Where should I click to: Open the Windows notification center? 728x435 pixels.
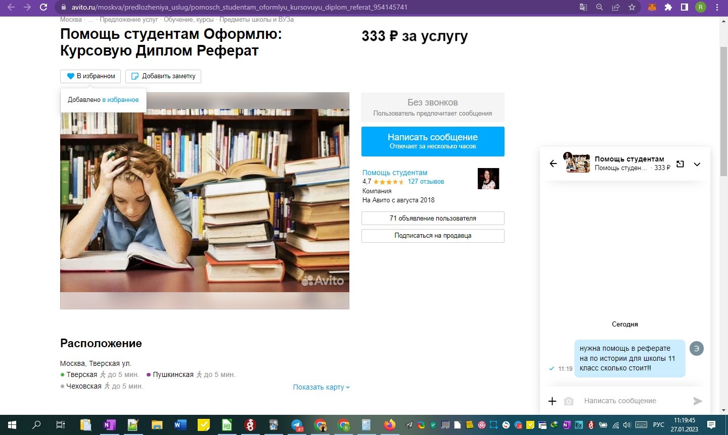pyautogui.click(x=711, y=425)
